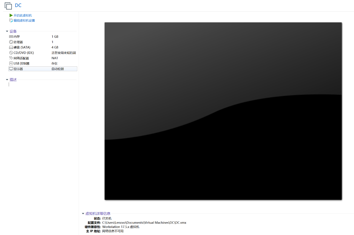Click the memory (内存) device icon

tap(11, 37)
